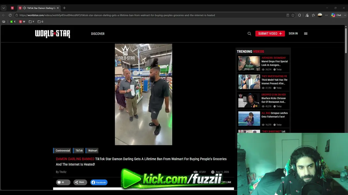Click the WorldStar logo in the header
The width and height of the screenshot is (348, 195).
coord(52,34)
